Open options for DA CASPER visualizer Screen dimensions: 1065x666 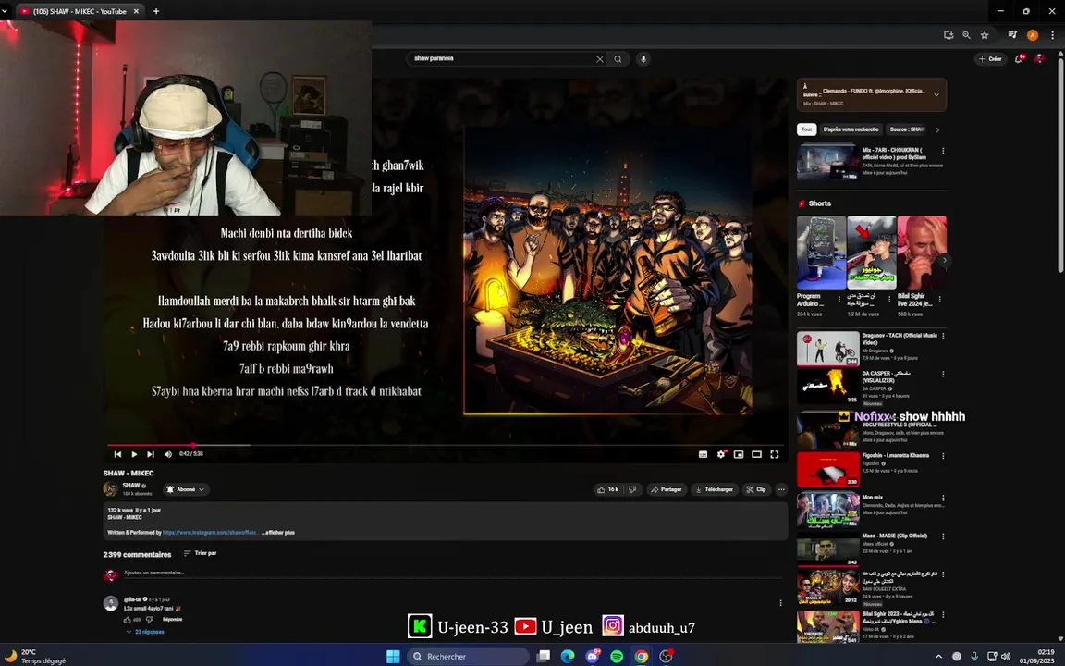point(943,375)
